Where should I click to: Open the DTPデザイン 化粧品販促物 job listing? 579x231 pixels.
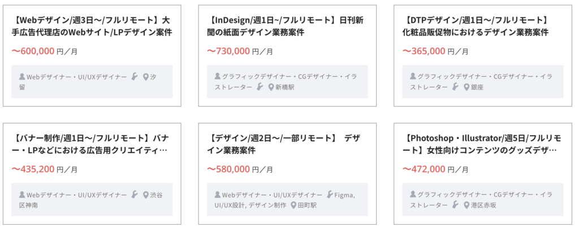point(476,26)
